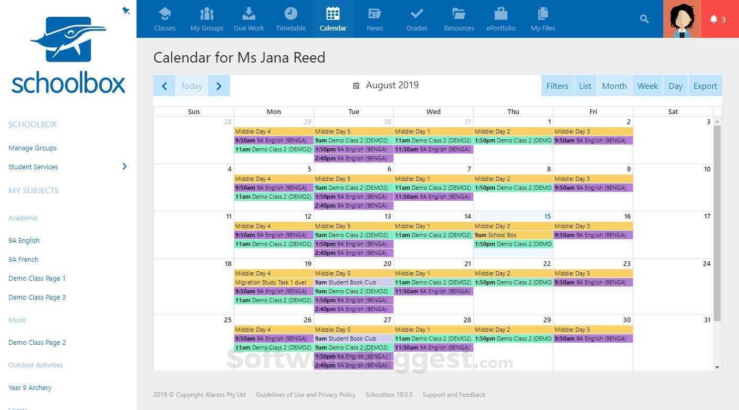
Task: Open the search tool
Action: (644, 18)
